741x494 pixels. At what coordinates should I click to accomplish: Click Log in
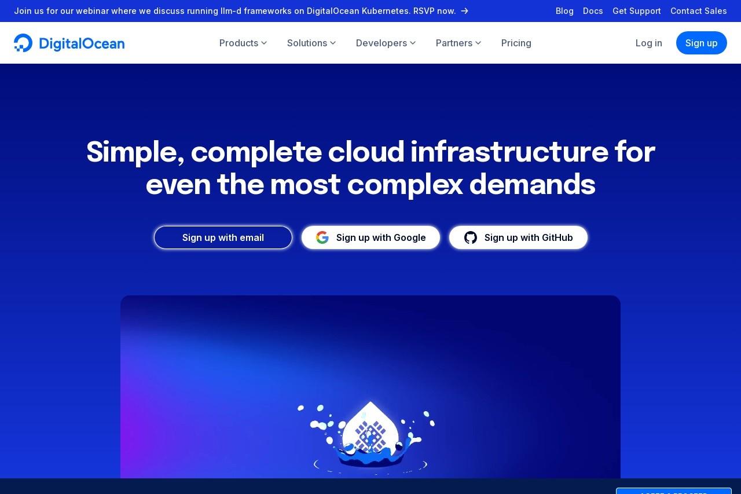tap(648, 43)
